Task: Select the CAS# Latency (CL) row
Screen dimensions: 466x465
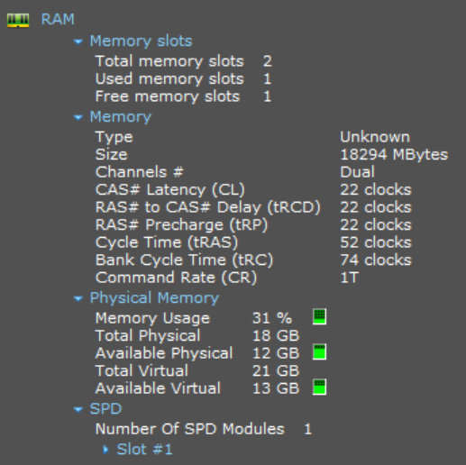Action: coord(253,190)
